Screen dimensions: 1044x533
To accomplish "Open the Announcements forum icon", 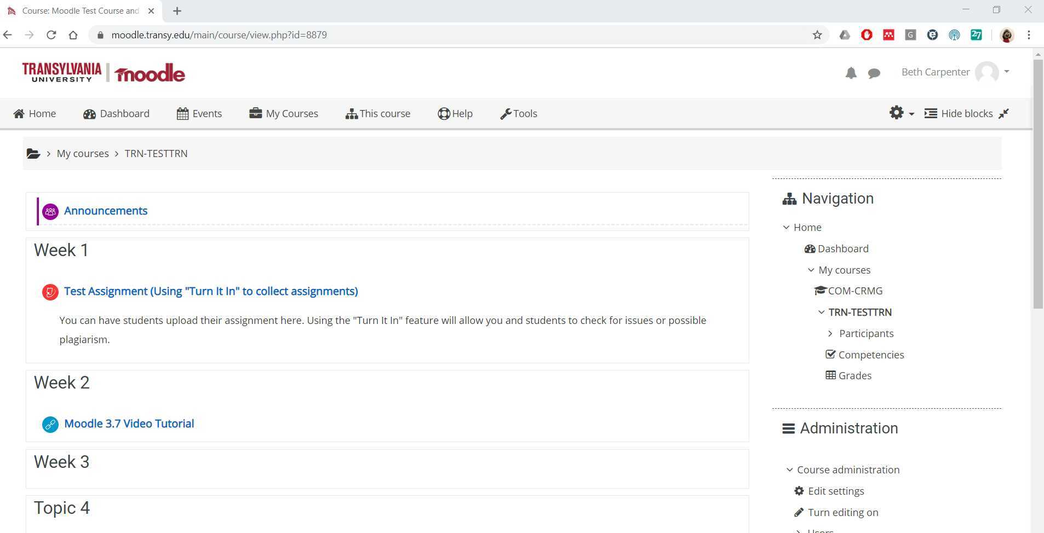I will point(50,211).
